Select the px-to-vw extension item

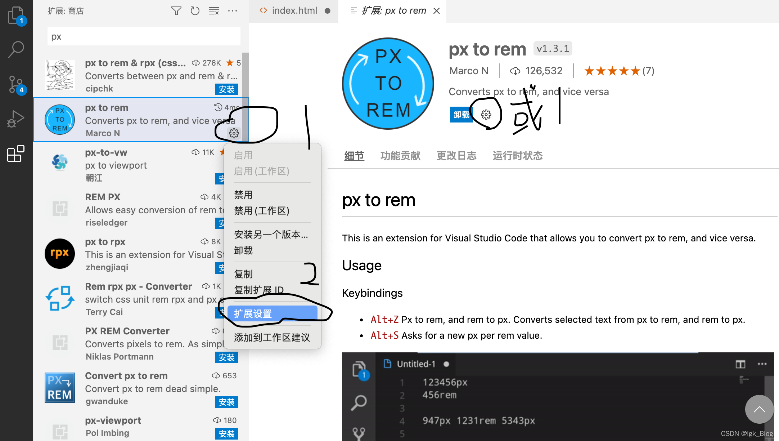pyautogui.click(x=129, y=165)
